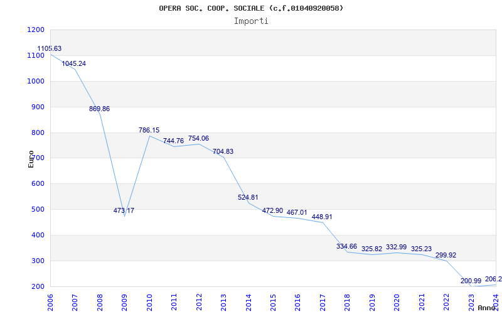
Task: Click the 1200 y-axis tick label
Action: [x=36, y=30]
